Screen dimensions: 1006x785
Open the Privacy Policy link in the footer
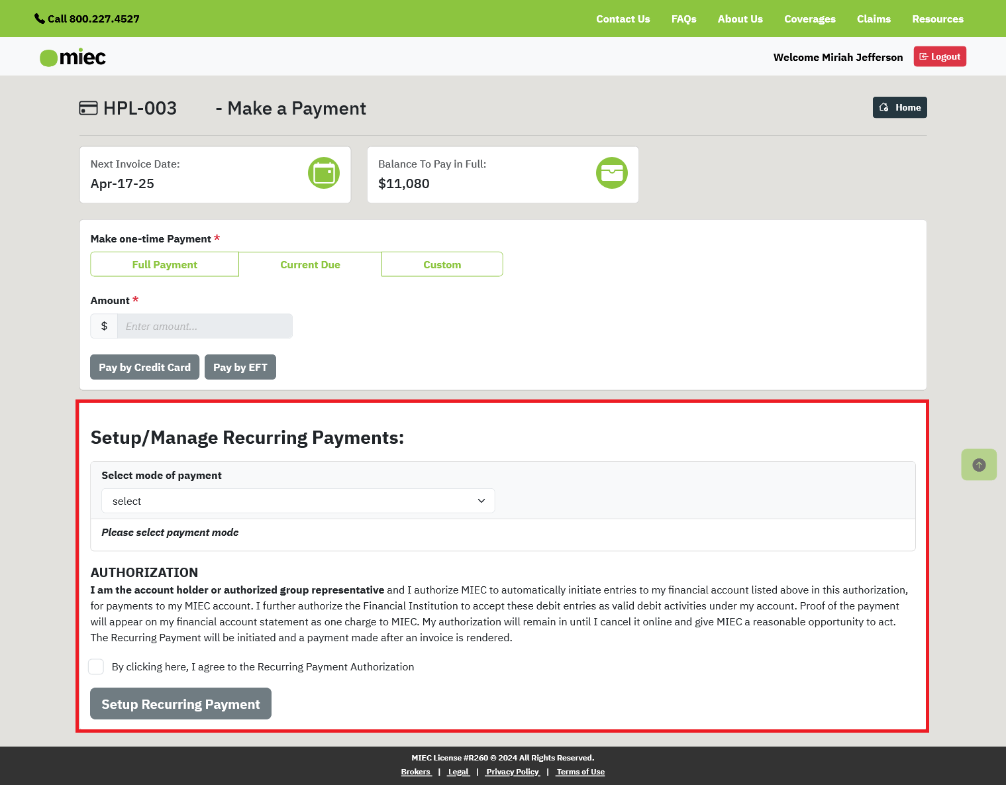pyautogui.click(x=512, y=771)
